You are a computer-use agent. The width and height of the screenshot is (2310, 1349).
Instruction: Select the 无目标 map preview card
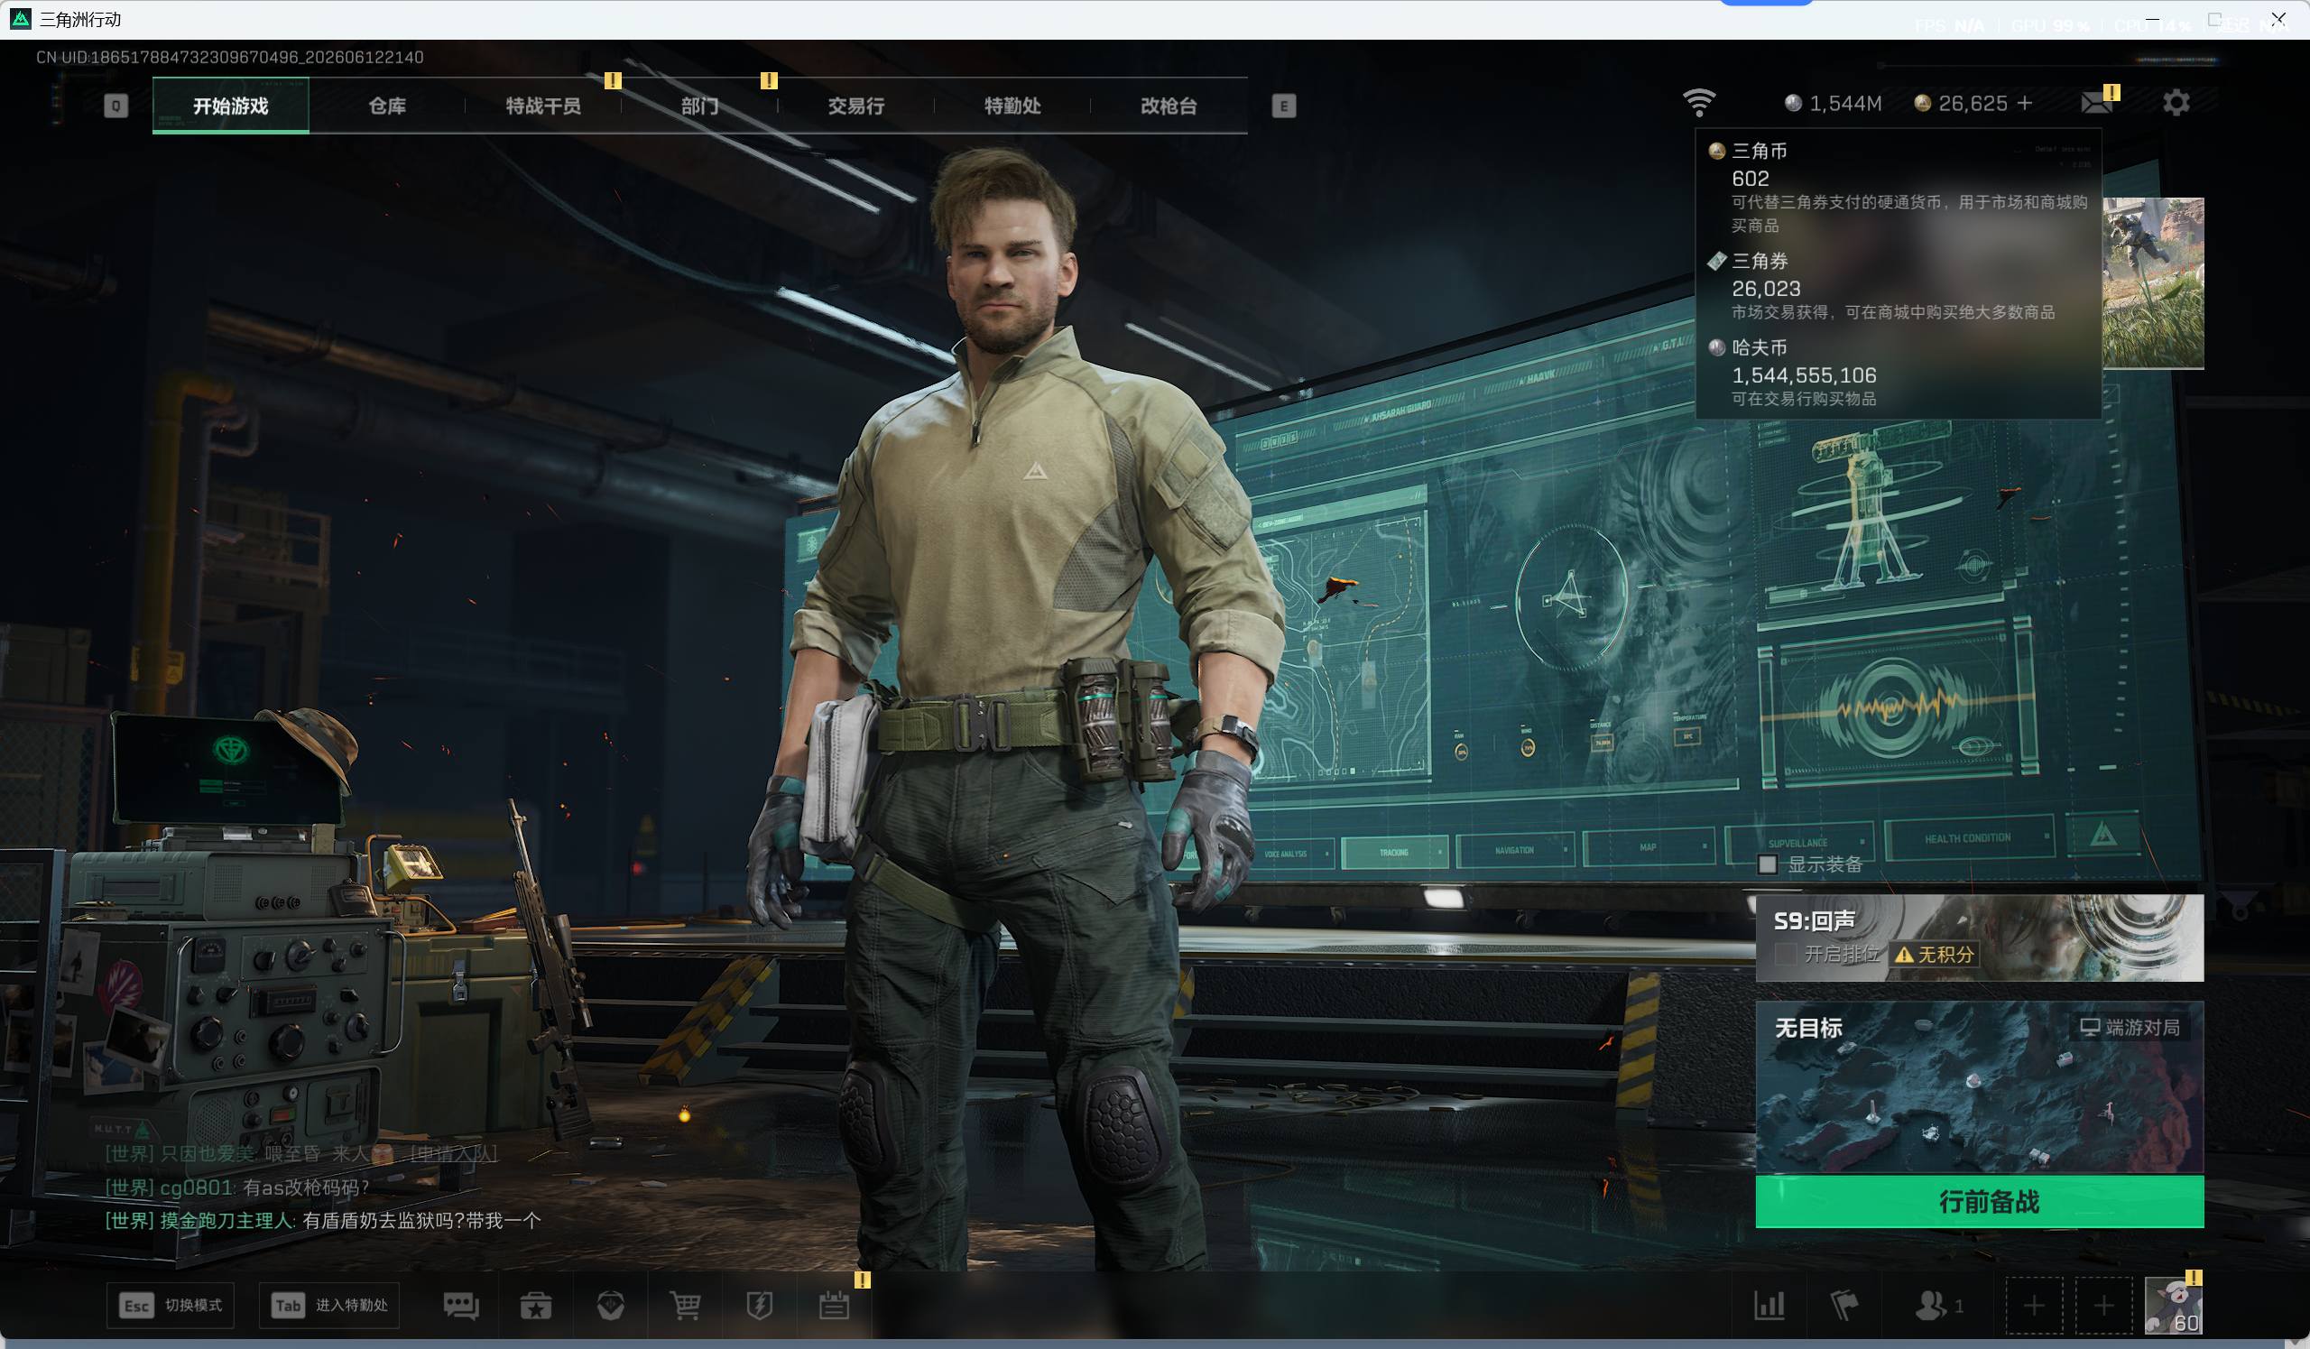coord(1980,1088)
